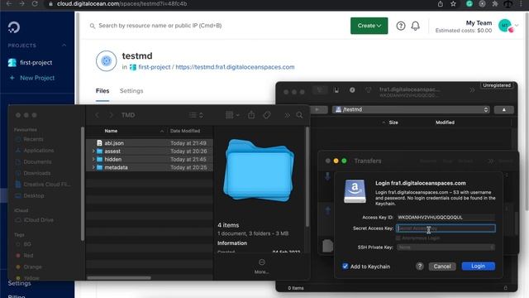Open the testmd.fra1.digitaloceanspaces.com link
529x298 pixels.
(x=235, y=67)
